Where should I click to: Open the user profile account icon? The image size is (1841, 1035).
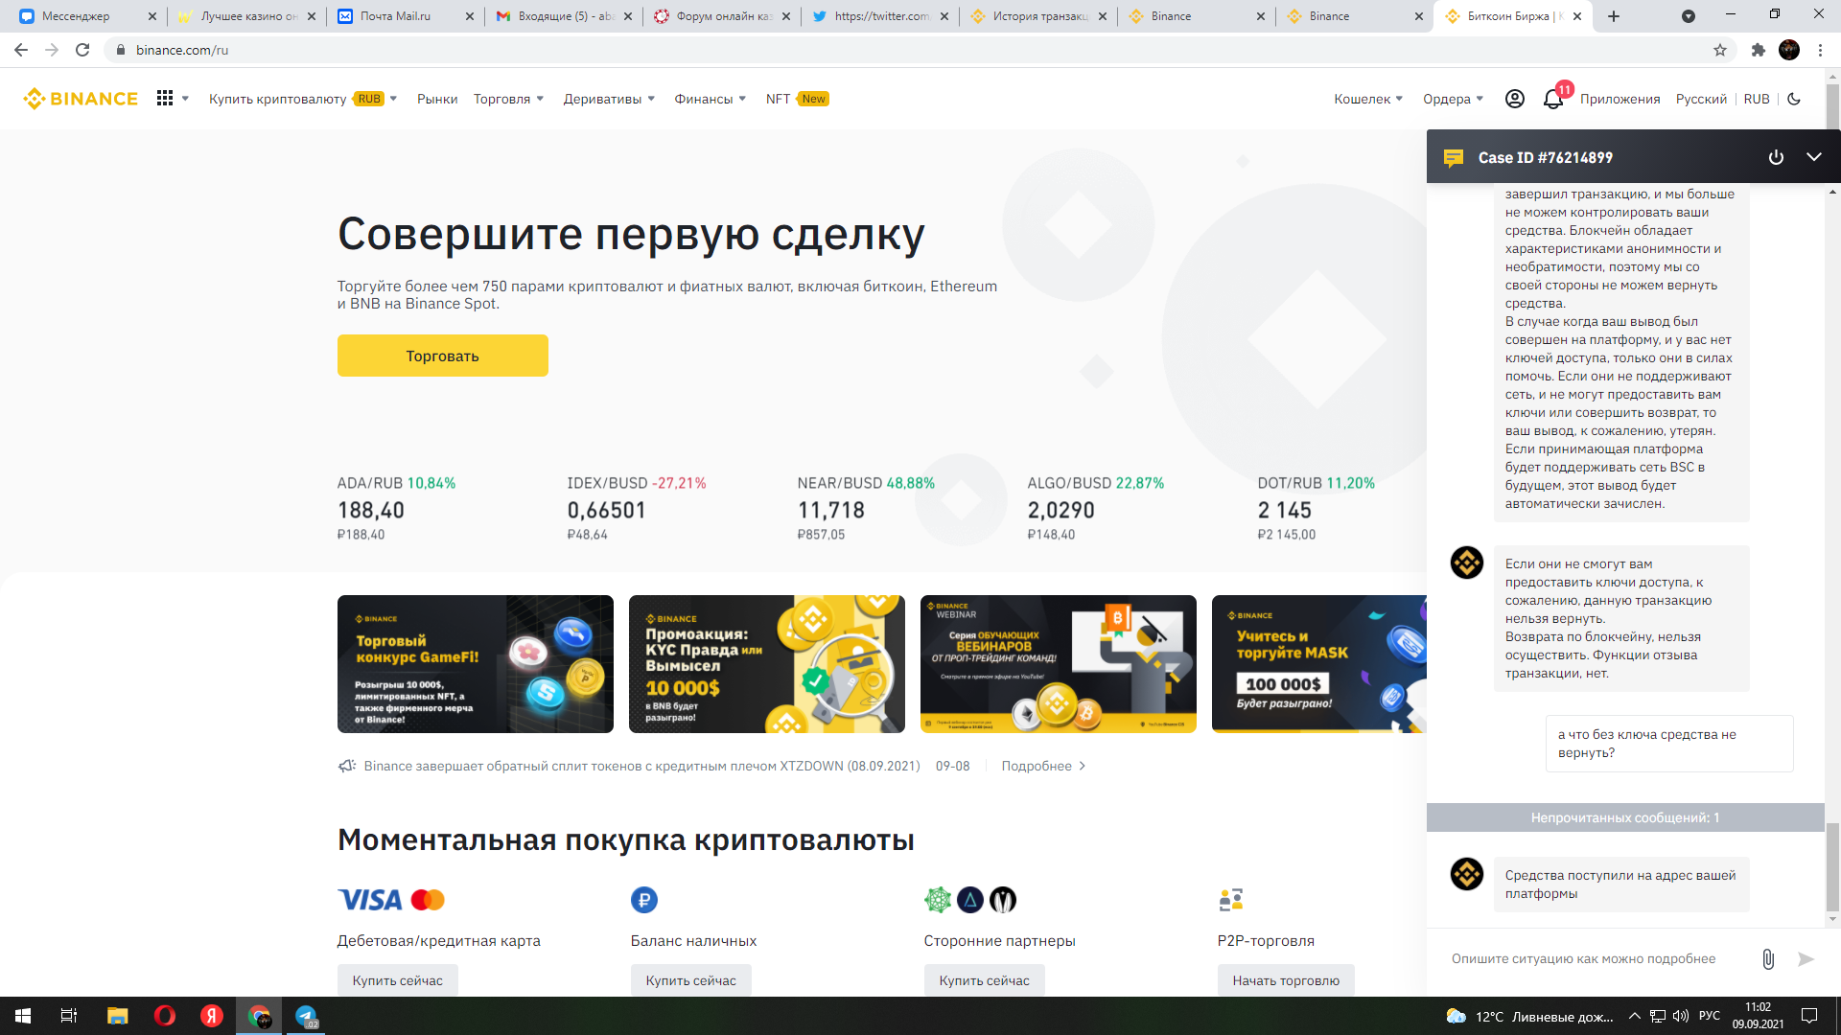[1515, 99]
